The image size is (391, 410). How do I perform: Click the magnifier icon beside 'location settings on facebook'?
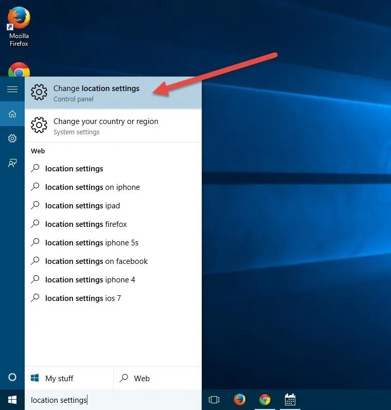(35, 261)
